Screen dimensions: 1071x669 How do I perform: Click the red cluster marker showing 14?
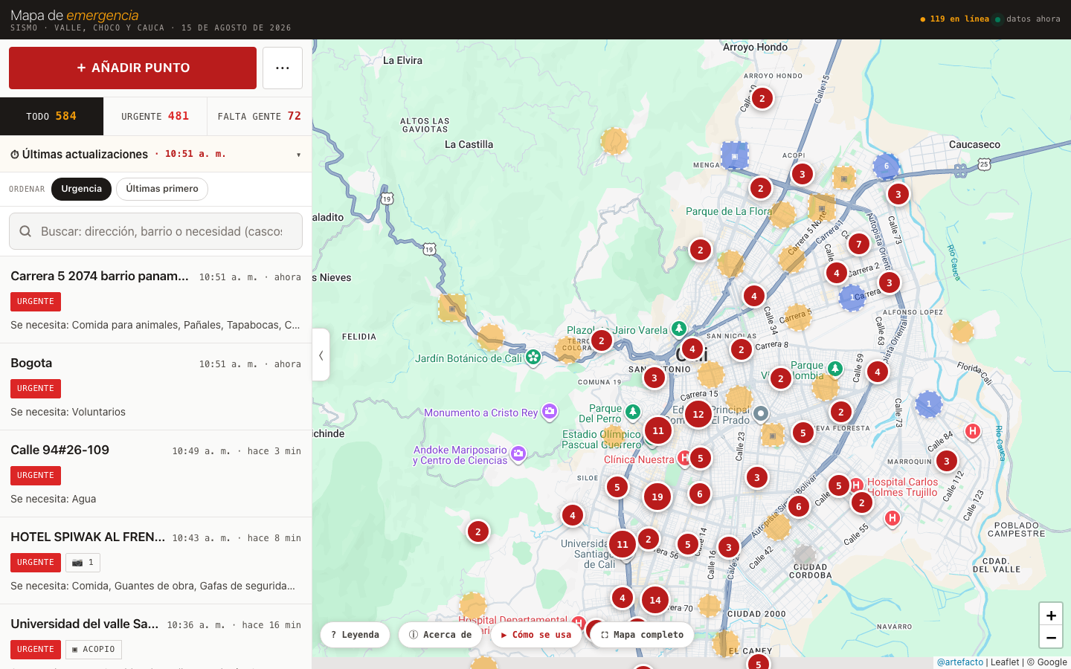[655, 600]
